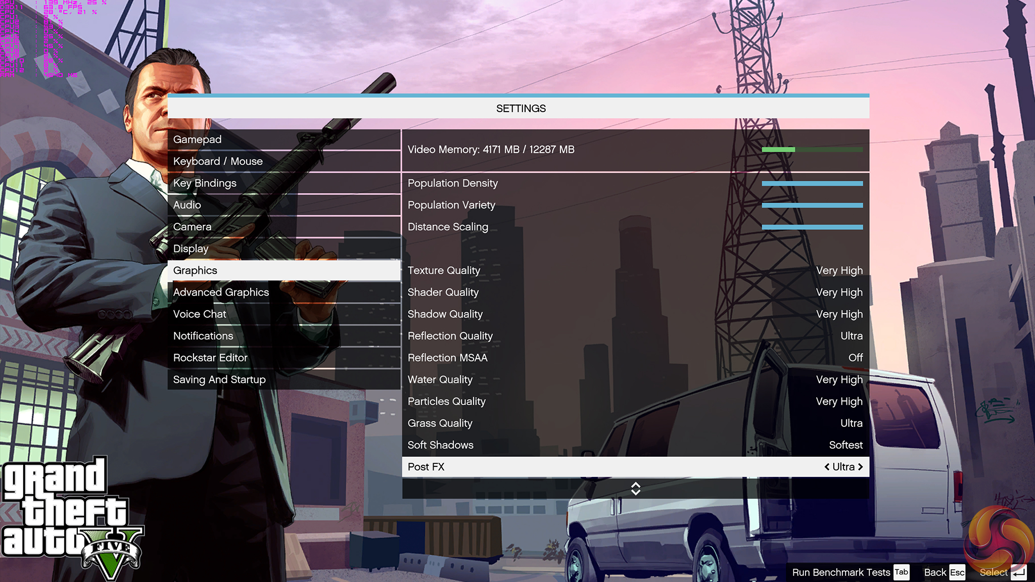Click the scroll up/down arrows below Post FX

[635, 489]
